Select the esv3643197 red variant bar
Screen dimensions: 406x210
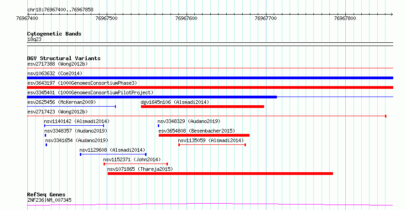pyautogui.click(x=210, y=87)
